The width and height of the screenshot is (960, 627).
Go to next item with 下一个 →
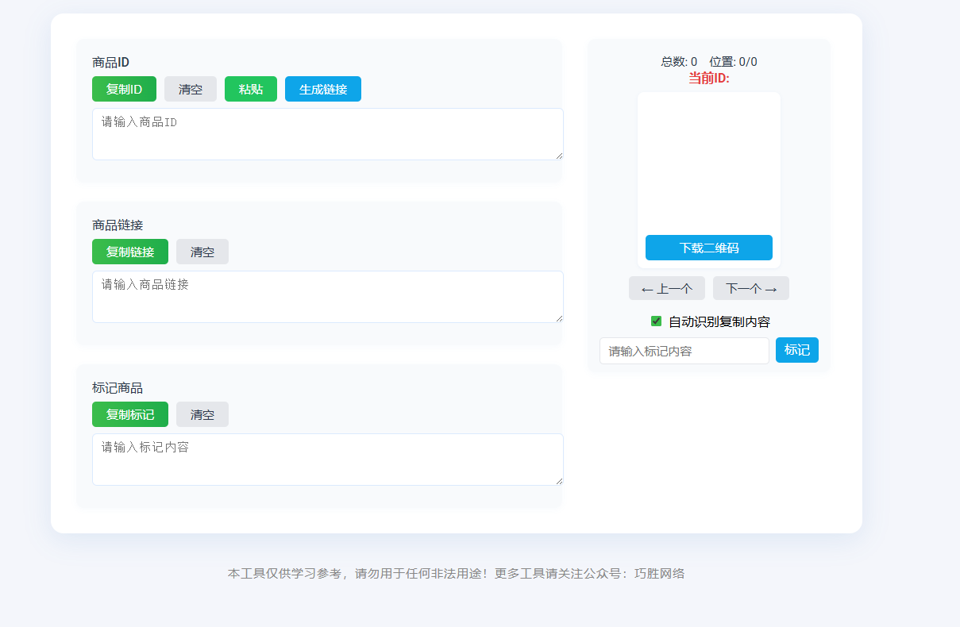pyautogui.click(x=750, y=288)
